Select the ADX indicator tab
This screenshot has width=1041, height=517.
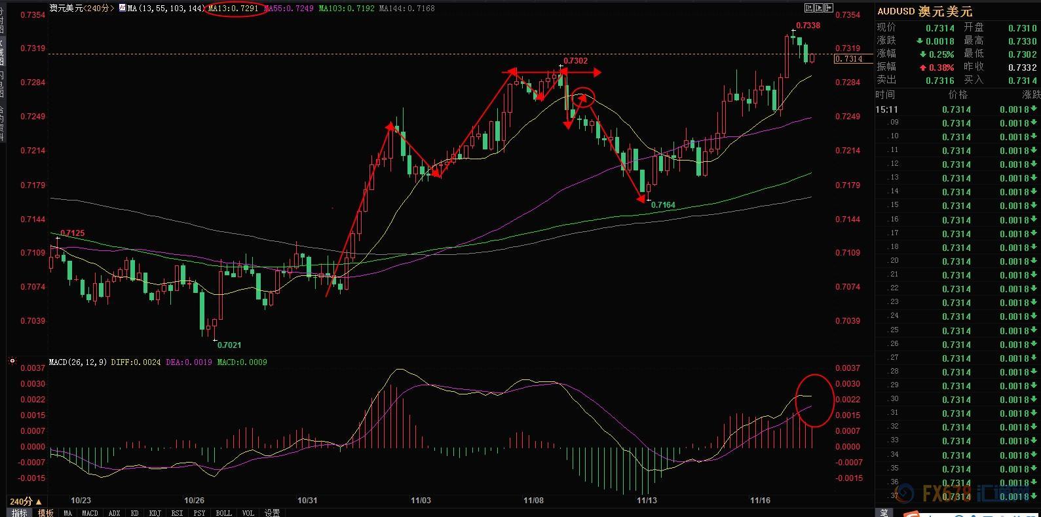[x=115, y=512]
